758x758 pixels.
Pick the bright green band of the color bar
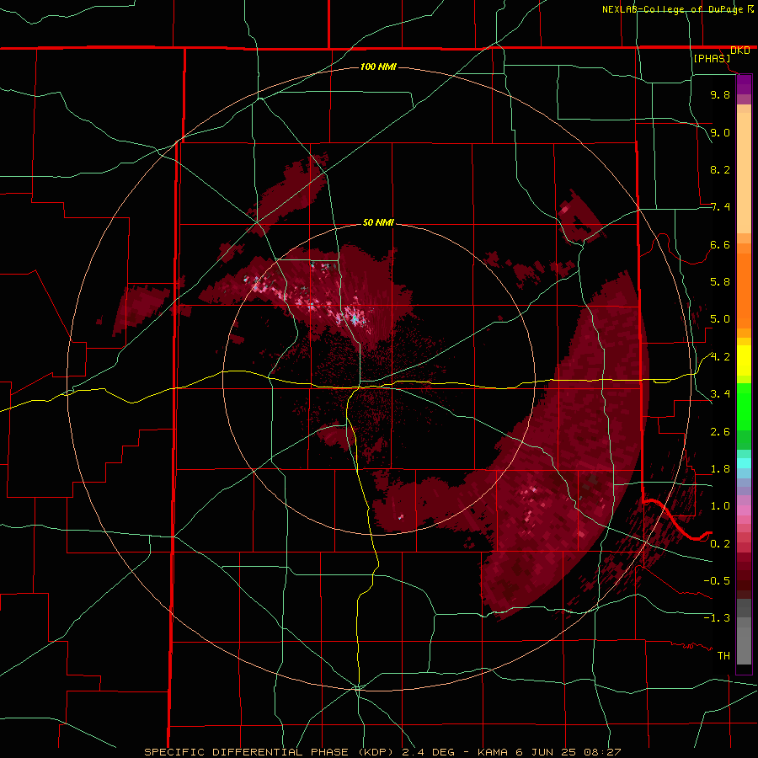pyautogui.click(x=744, y=407)
